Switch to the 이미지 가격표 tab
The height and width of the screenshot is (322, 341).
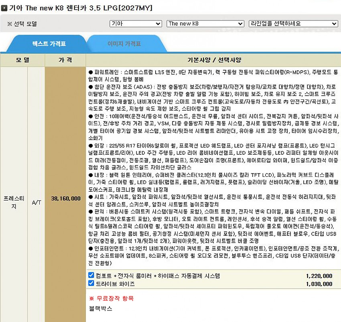[124, 44]
